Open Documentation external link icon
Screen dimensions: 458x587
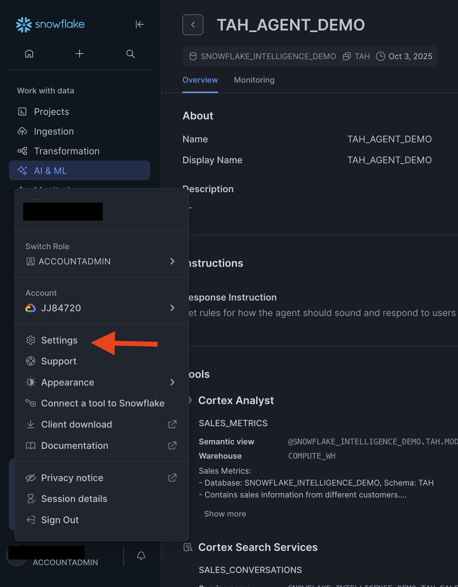(172, 446)
